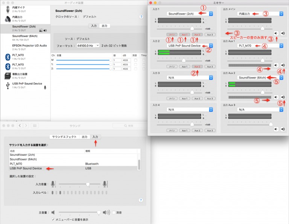Select Soundflower (64ch) in Audio Devices list
Viewport: 289px width, 224px height.
coord(25,38)
